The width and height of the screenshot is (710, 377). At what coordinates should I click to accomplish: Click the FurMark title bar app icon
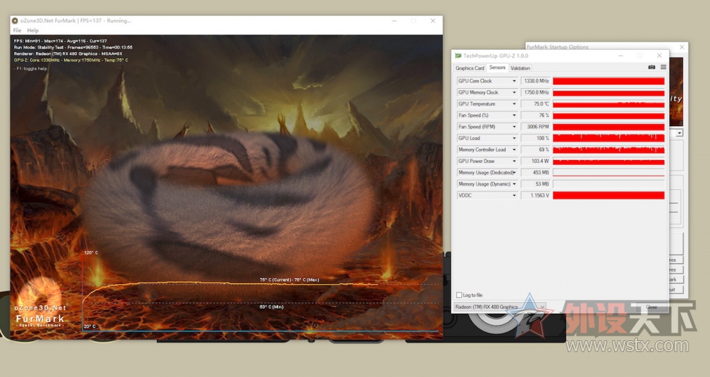pos(15,21)
